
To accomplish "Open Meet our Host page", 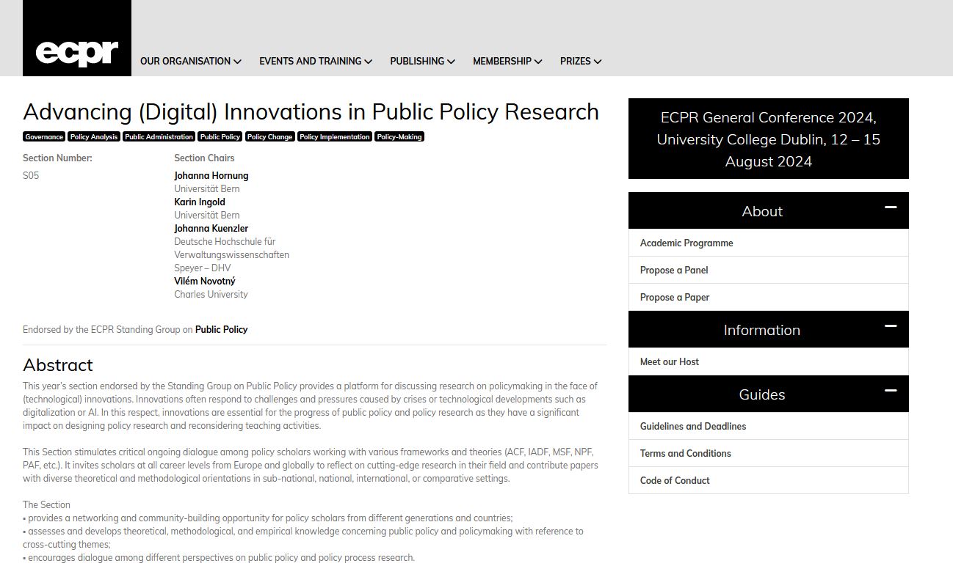I will click(x=768, y=361).
